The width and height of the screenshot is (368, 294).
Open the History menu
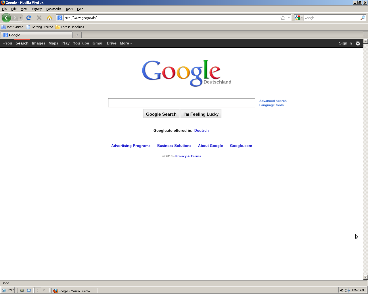tap(37, 9)
